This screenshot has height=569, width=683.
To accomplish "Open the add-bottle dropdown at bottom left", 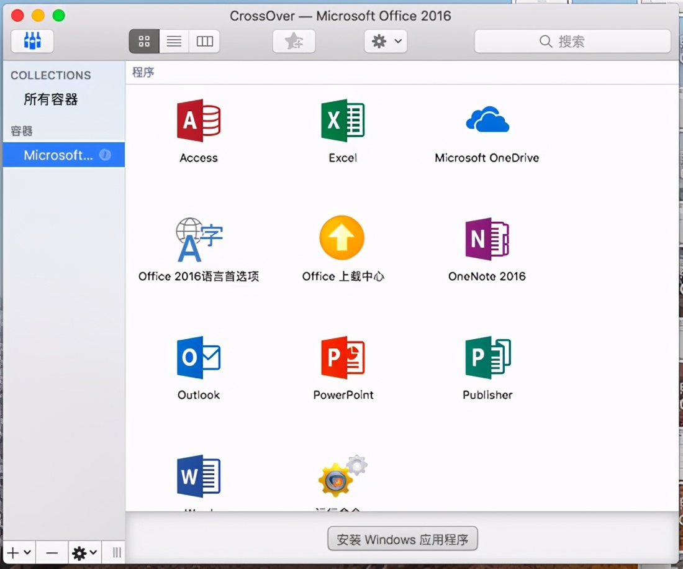I will 19,552.
